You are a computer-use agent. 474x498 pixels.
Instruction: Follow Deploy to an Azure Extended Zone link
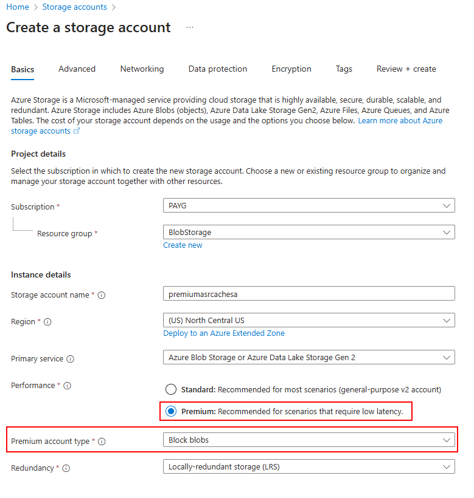pos(223,333)
